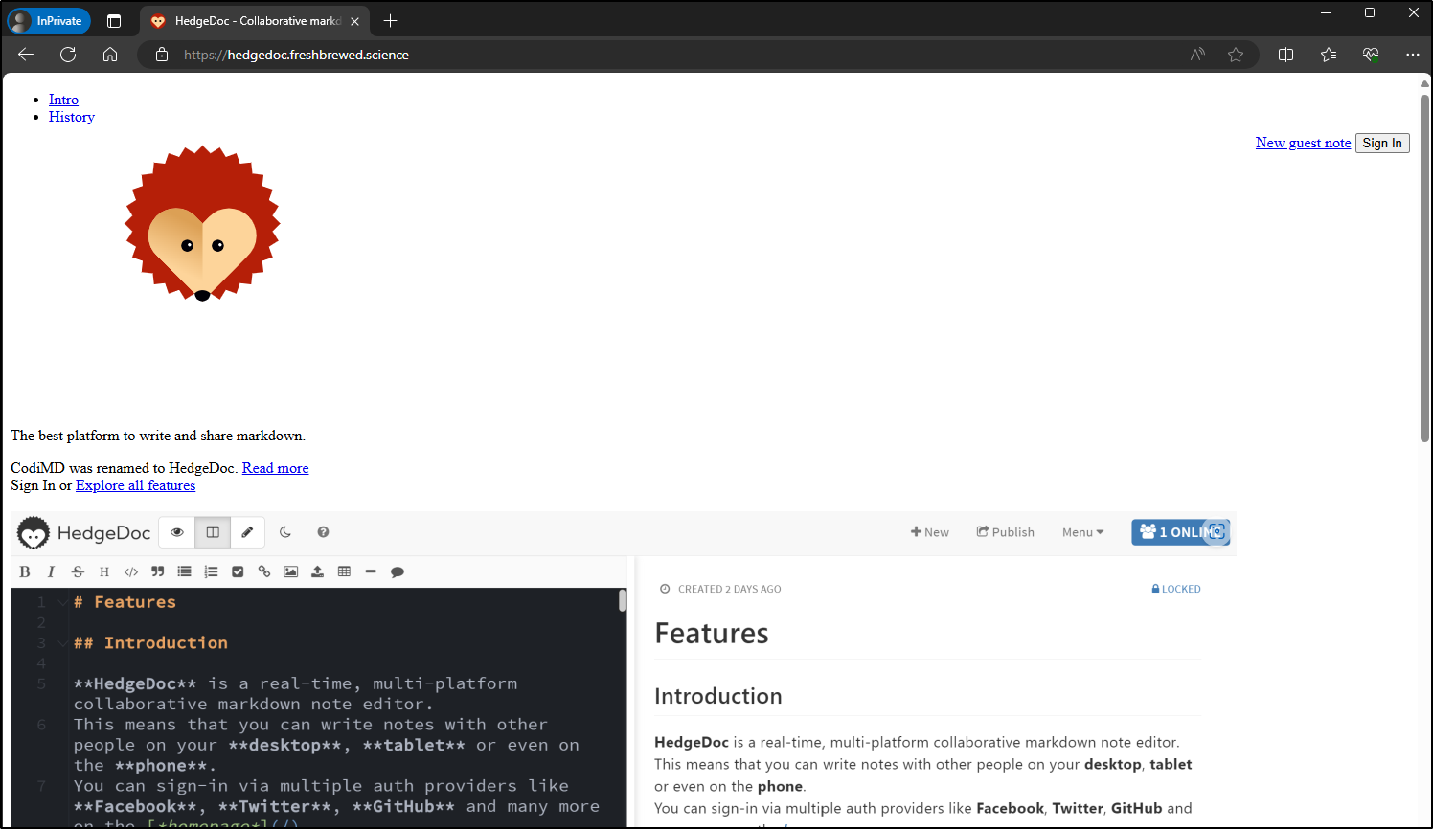Click the rendered 'Features' heading in the preview
The height and width of the screenshot is (829, 1433).
click(x=712, y=634)
